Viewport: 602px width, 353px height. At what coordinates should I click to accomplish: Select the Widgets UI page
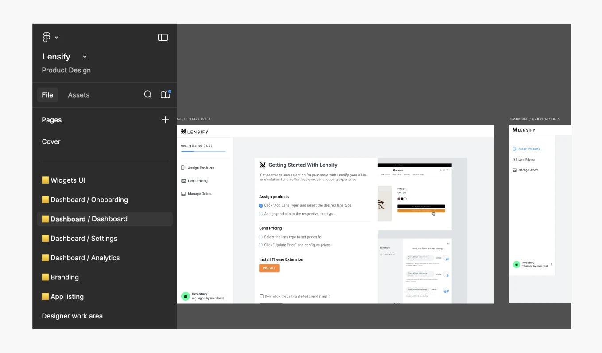[x=67, y=180]
